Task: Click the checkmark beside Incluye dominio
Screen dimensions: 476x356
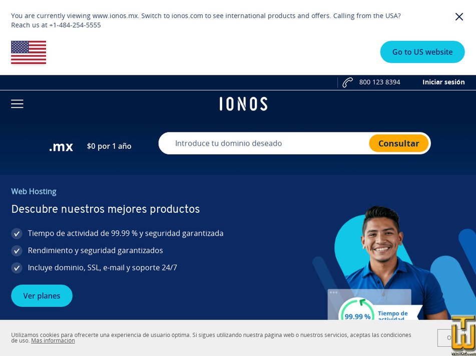Action: coord(17,268)
